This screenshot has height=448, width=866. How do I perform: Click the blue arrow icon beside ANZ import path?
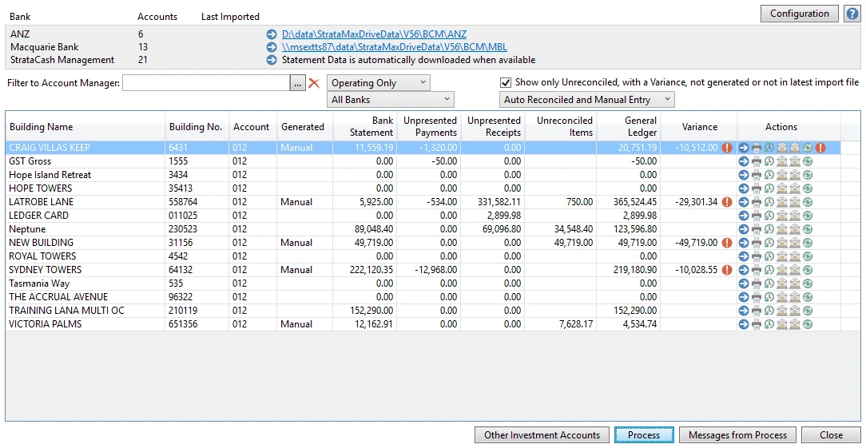click(x=271, y=34)
